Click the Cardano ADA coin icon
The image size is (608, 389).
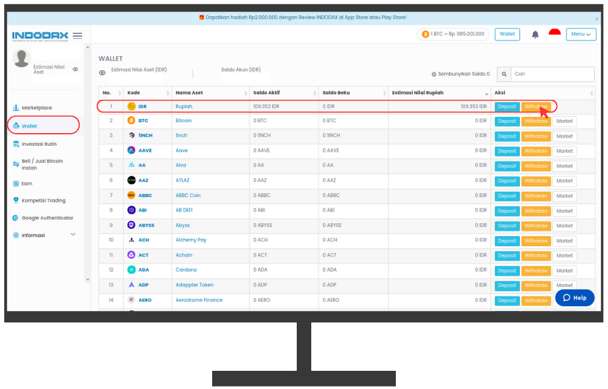point(131,270)
